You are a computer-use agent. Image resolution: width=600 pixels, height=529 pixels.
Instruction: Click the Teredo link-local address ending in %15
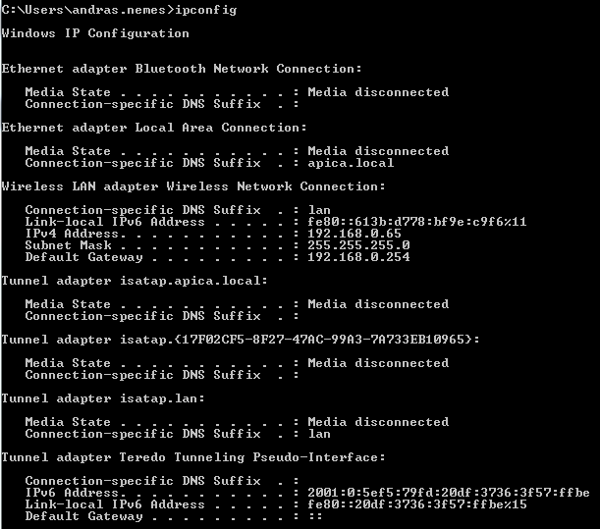[x=417, y=504]
